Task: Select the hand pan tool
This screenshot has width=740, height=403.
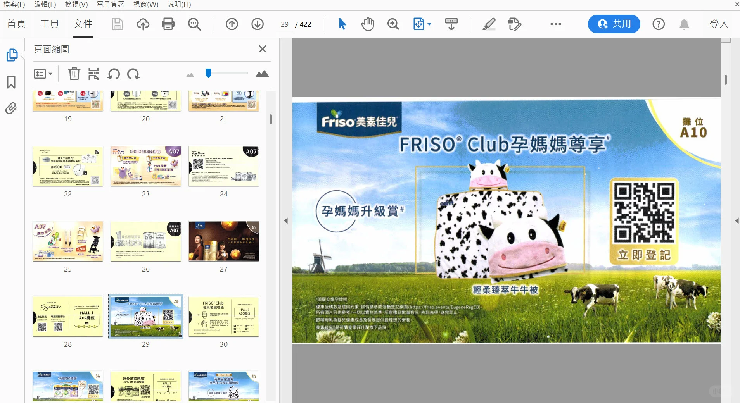Action: 368,24
